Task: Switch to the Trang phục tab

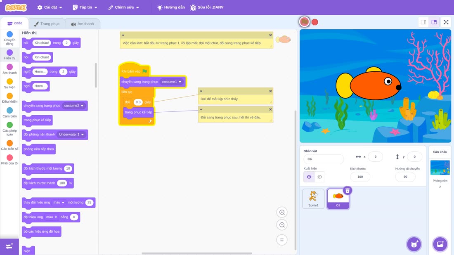Action: click(47, 24)
